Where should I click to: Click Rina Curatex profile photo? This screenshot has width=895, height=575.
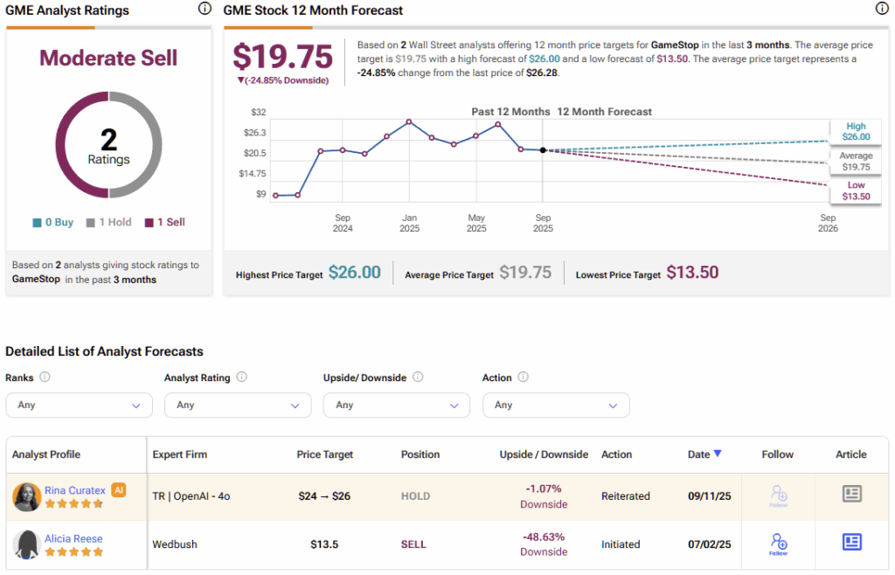[27, 497]
